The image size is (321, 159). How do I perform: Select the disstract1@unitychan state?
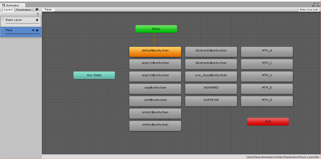coord(211,64)
